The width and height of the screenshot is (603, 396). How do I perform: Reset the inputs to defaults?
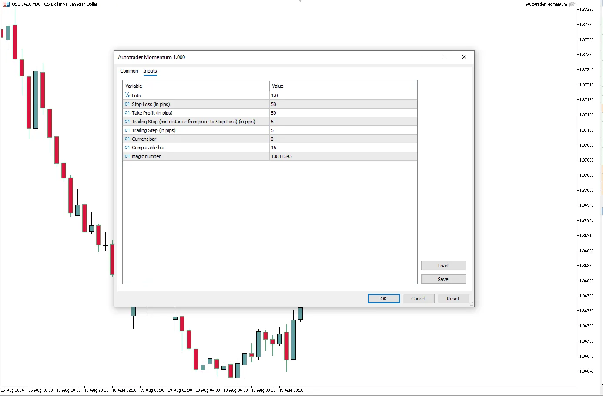453,299
